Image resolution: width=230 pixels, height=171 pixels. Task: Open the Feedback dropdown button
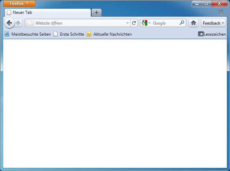pos(213,23)
